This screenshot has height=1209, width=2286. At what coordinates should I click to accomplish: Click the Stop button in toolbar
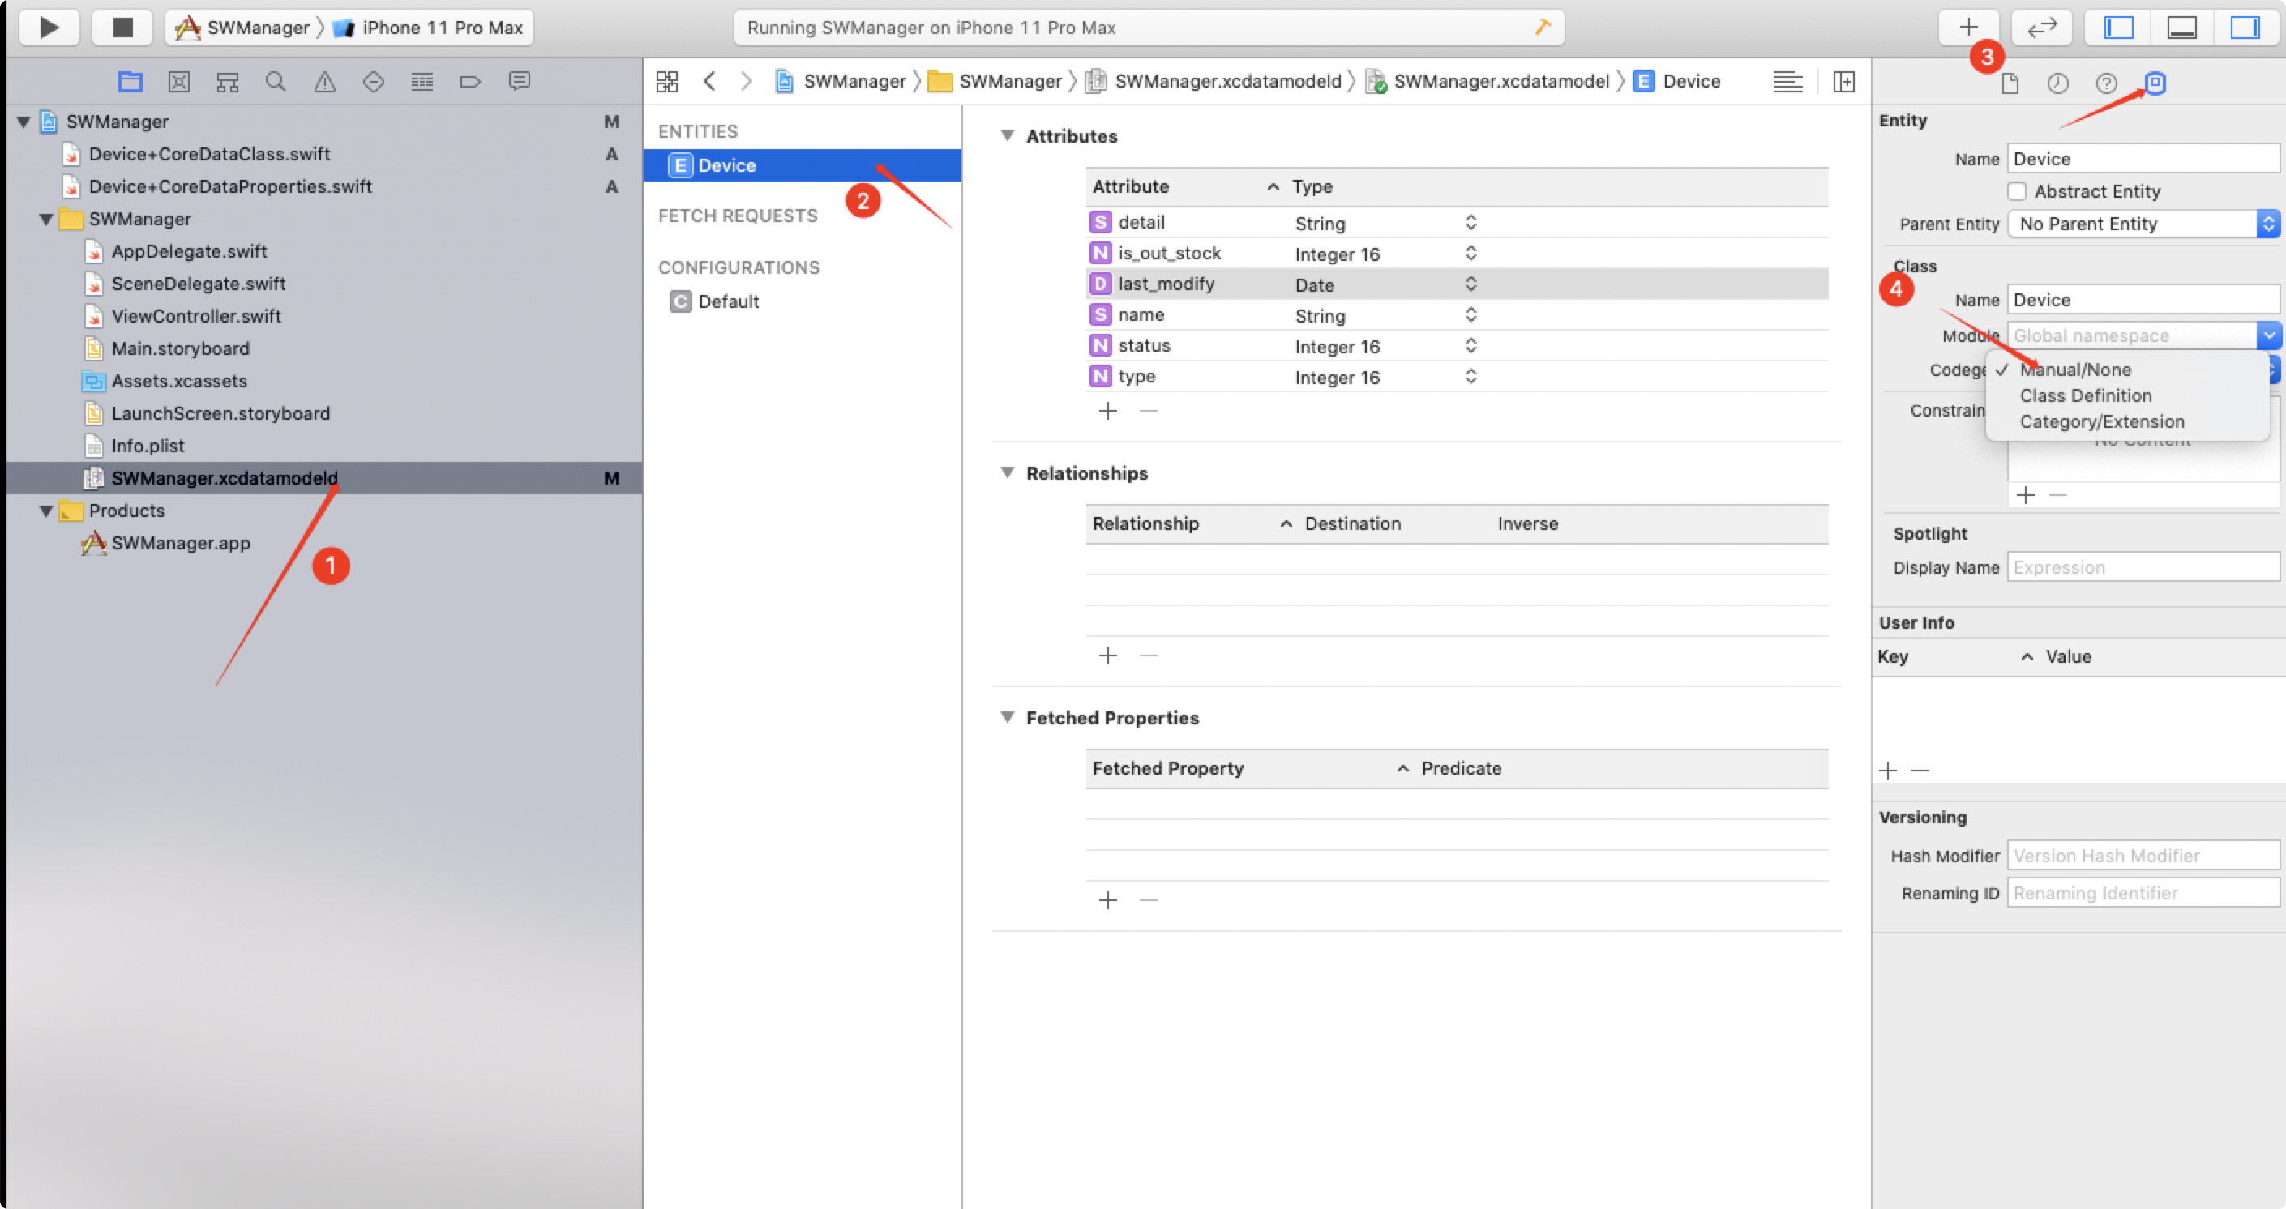tap(122, 28)
